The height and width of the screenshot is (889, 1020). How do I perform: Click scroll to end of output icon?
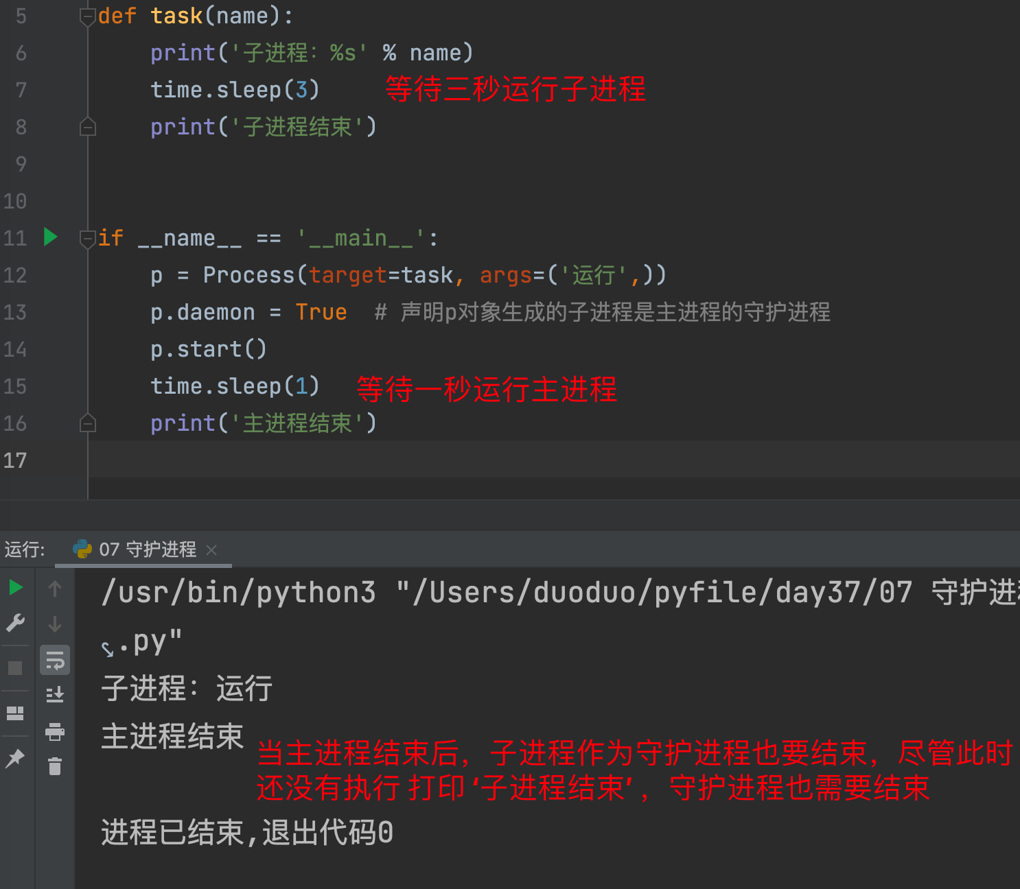[55, 696]
